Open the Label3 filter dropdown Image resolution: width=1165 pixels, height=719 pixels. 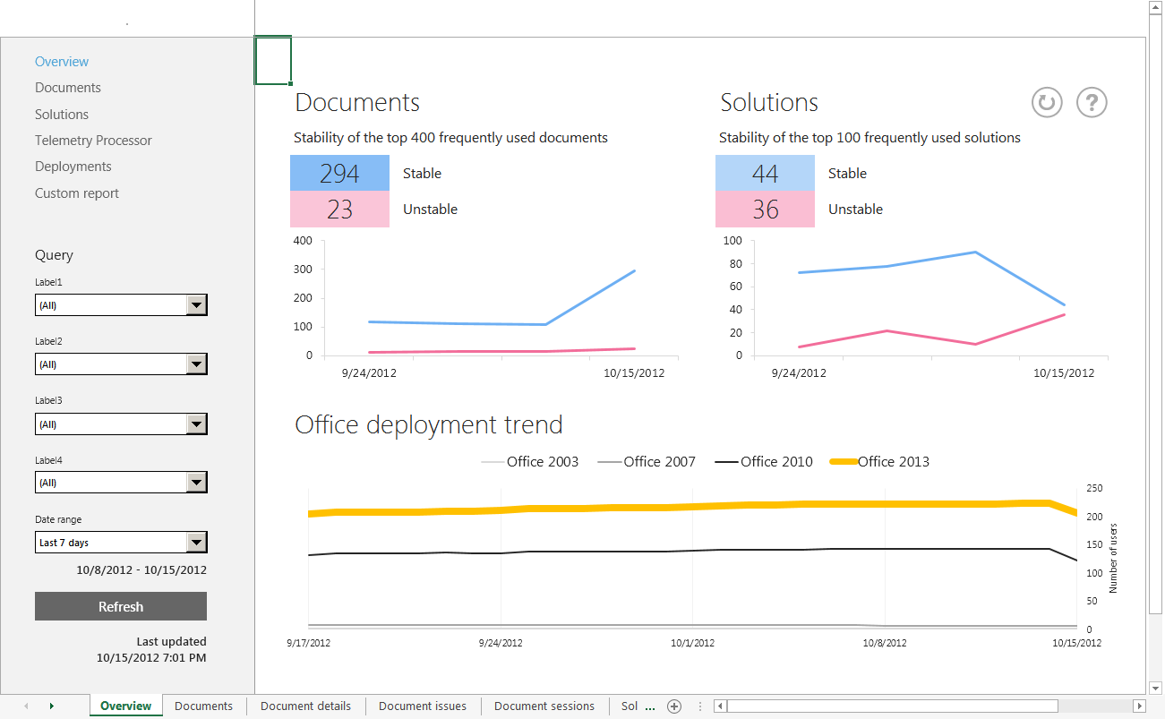click(196, 424)
